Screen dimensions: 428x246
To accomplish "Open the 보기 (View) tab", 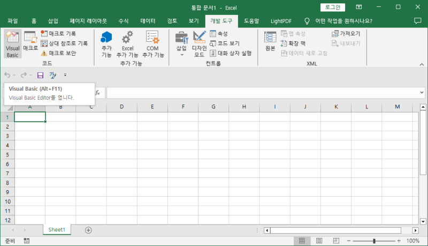I will (x=194, y=21).
